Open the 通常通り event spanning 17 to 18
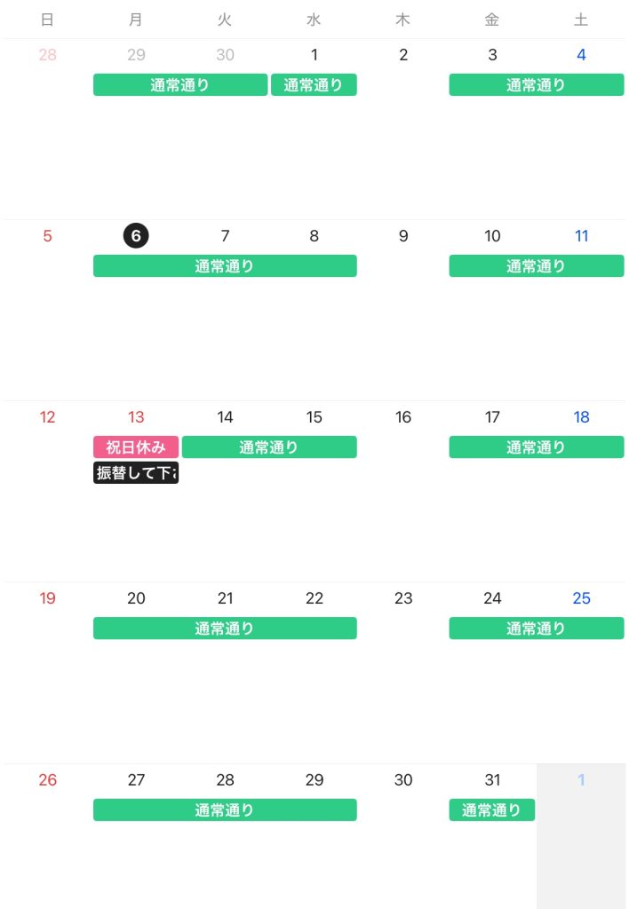629x909 pixels. point(536,447)
